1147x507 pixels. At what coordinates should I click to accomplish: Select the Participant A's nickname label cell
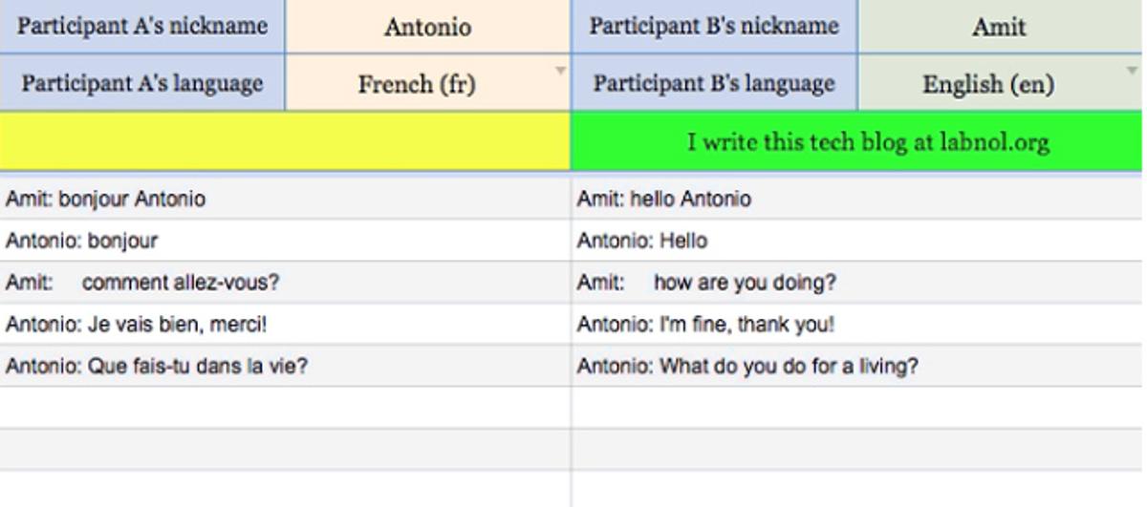coord(142,27)
